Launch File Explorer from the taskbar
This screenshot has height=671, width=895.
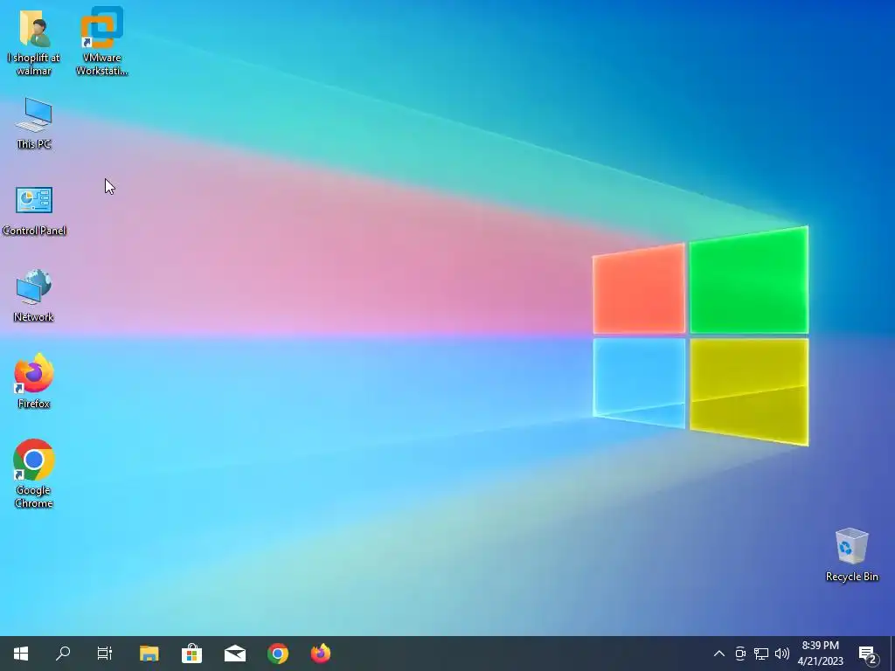(x=149, y=654)
